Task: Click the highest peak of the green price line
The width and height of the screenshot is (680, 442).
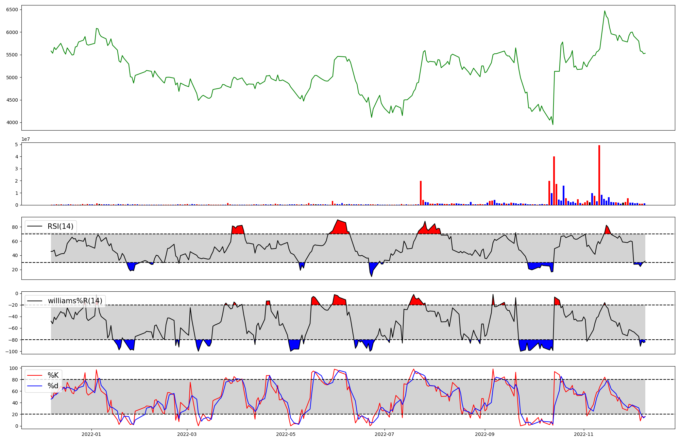Action: point(605,11)
